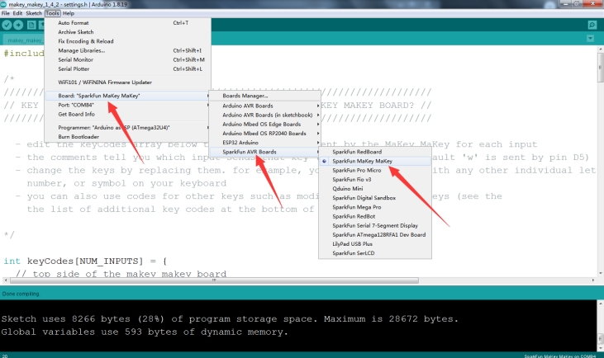
Task: Open the File menu
Action: click(6, 13)
